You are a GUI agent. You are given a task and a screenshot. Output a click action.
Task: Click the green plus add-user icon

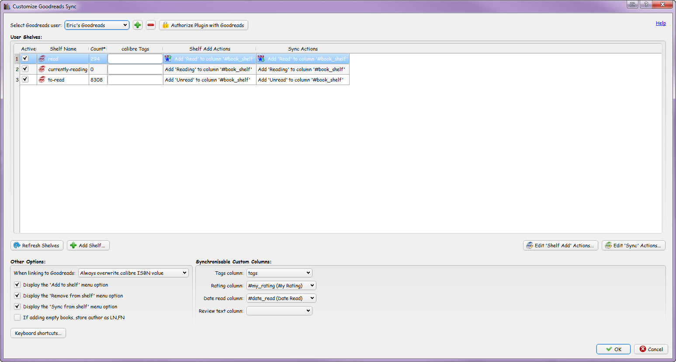pos(138,25)
